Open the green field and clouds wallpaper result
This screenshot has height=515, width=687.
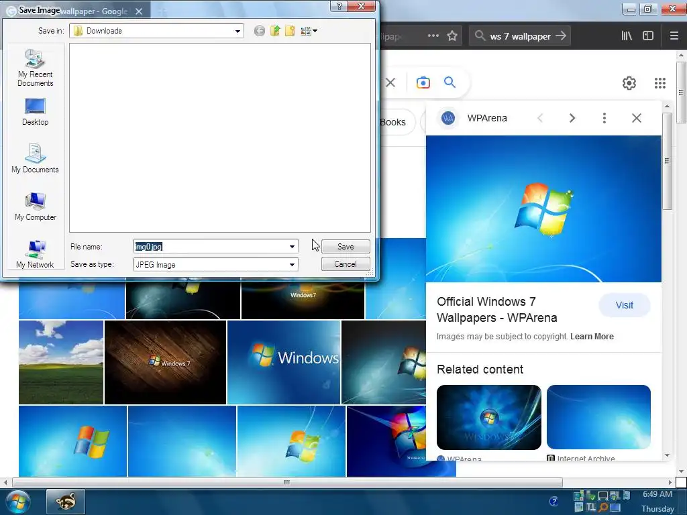[61, 362]
